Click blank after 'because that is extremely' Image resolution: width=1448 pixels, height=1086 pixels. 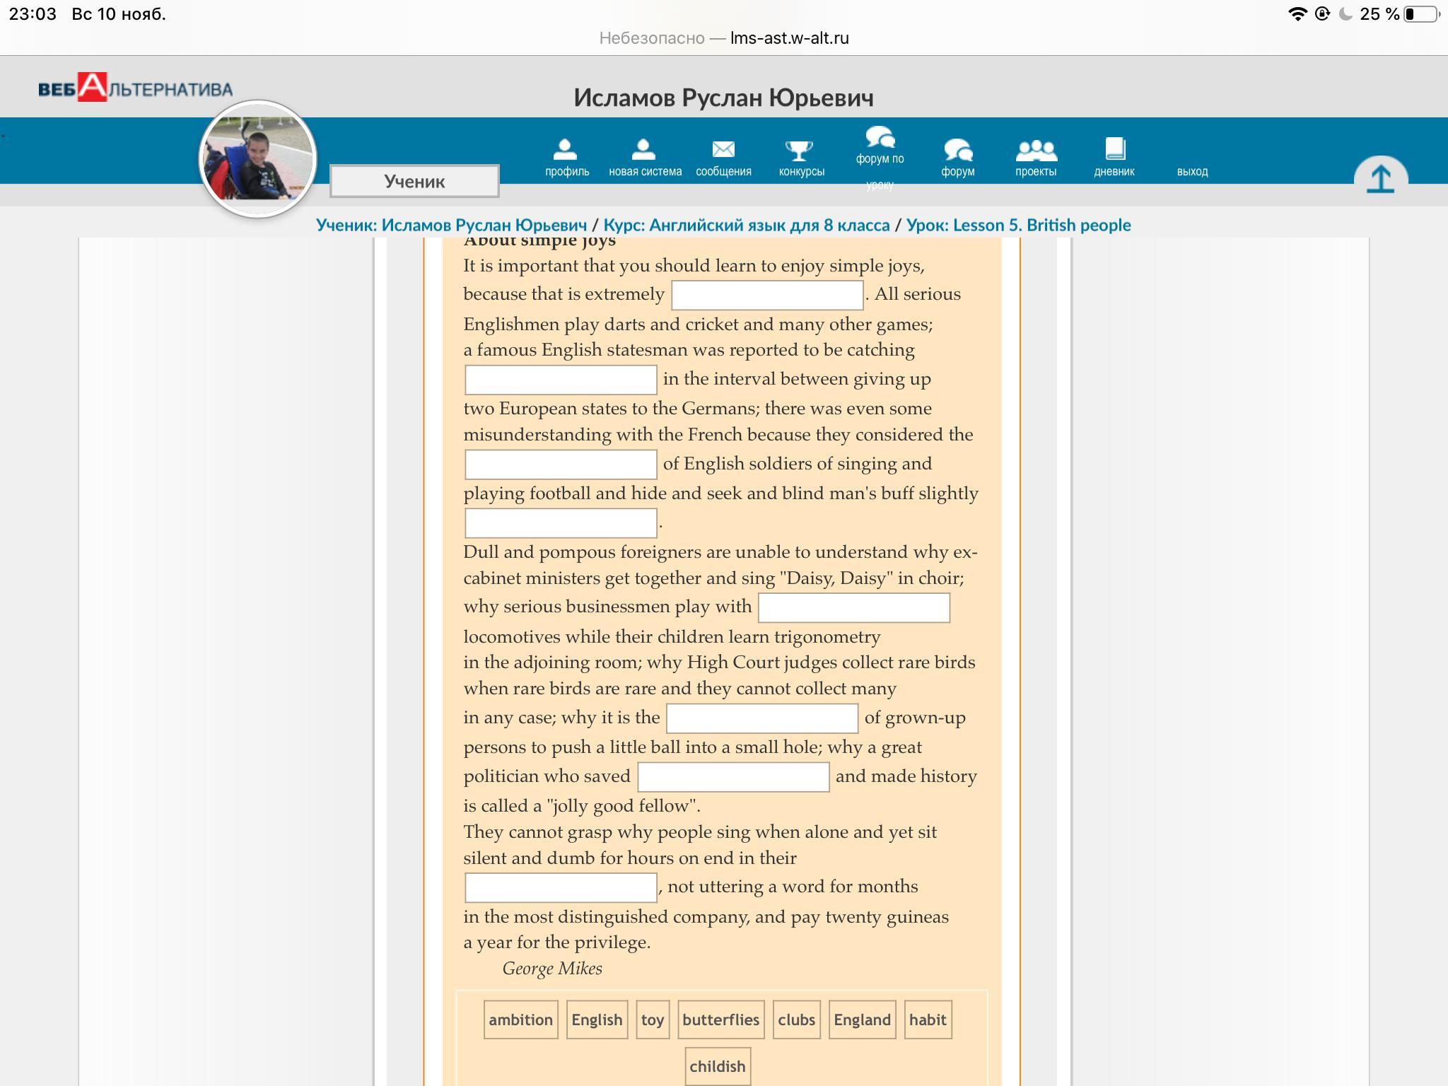[767, 295]
